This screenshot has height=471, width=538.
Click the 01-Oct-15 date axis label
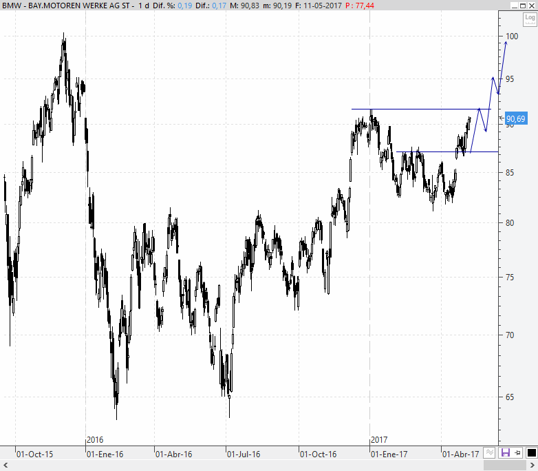(34, 454)
